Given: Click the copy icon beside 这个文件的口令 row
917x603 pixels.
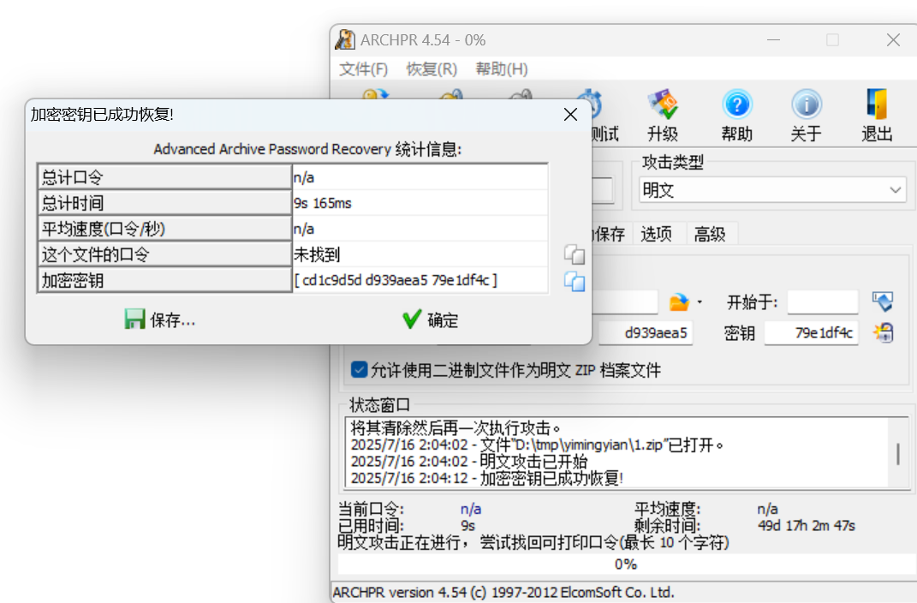Looking at the screenshot, I should 575,254.
